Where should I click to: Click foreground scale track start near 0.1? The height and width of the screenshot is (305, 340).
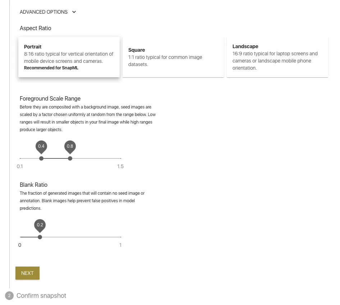point(20,158)
